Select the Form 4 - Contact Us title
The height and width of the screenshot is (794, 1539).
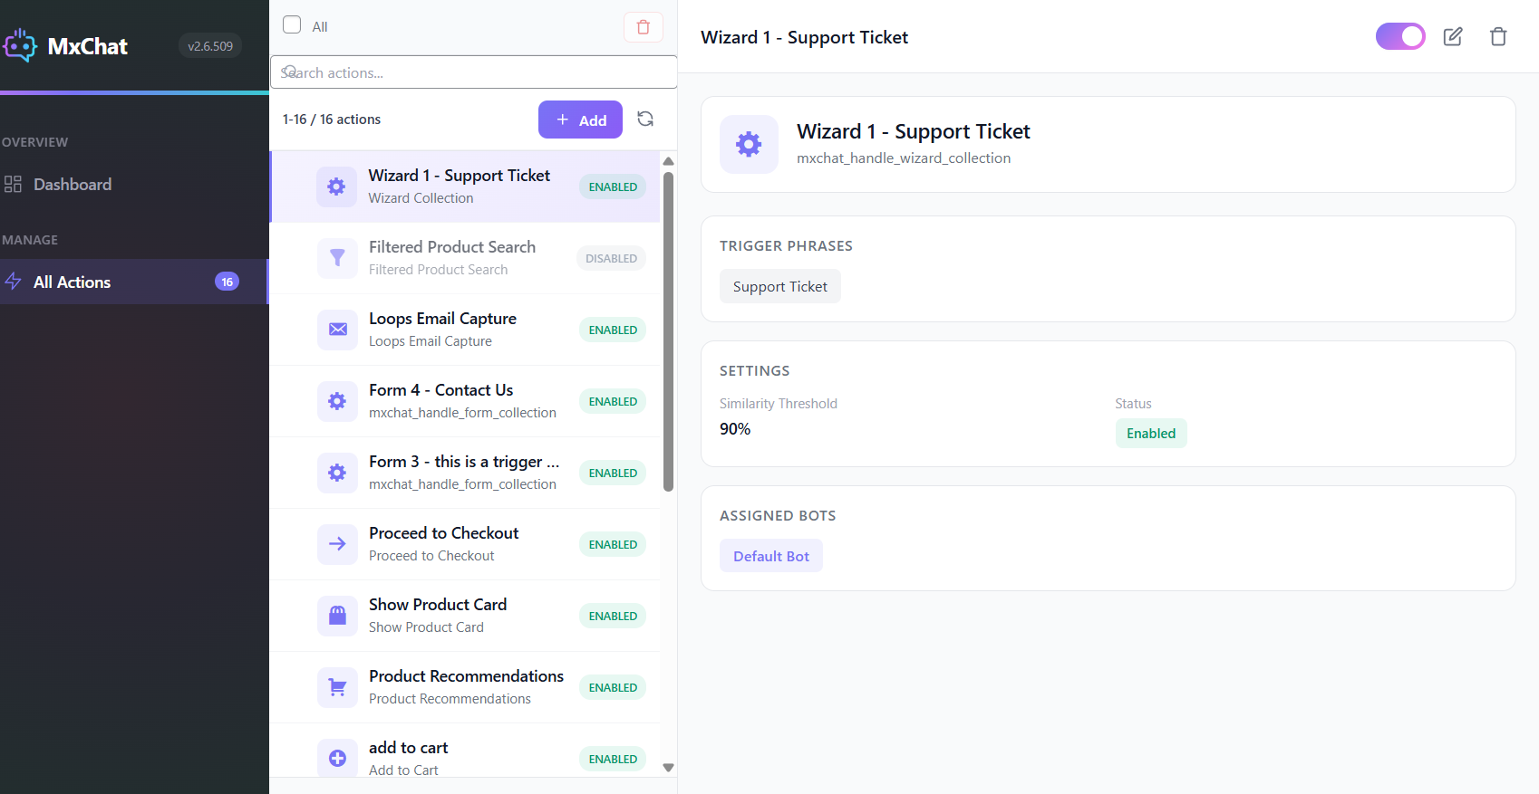click(x=440, y=390)
